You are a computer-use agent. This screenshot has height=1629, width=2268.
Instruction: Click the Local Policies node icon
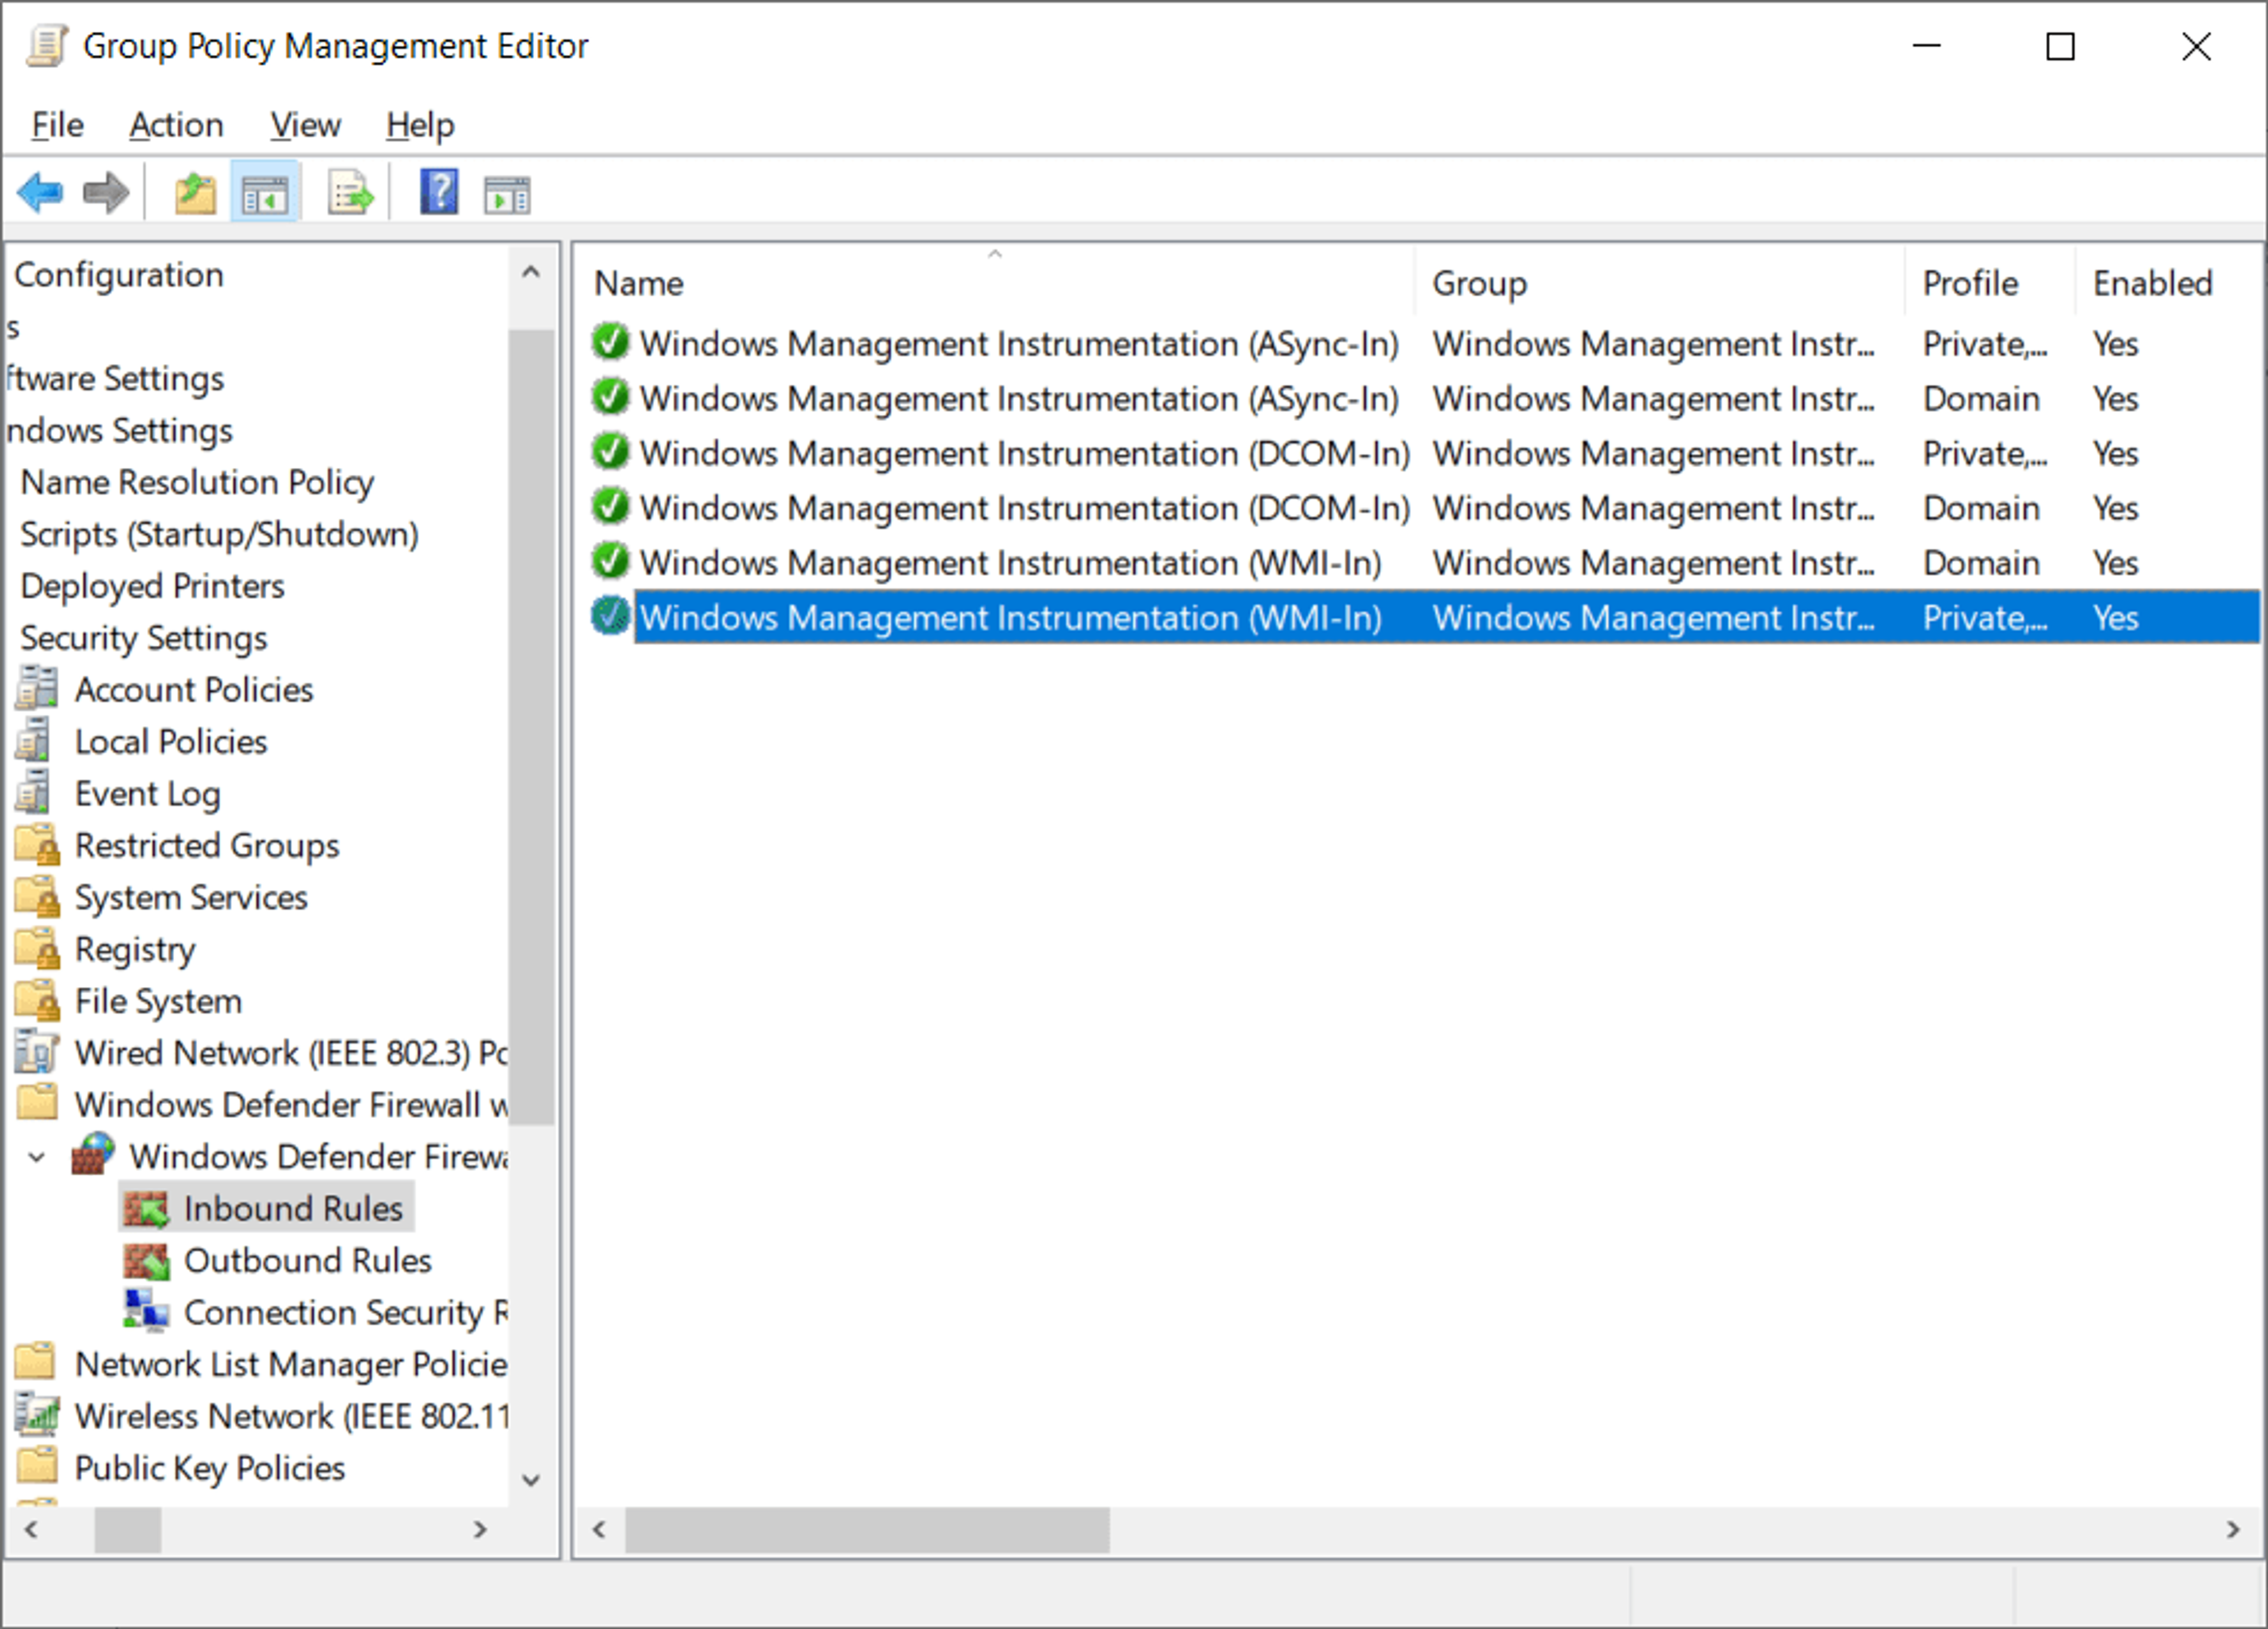[x=34, y=741]
